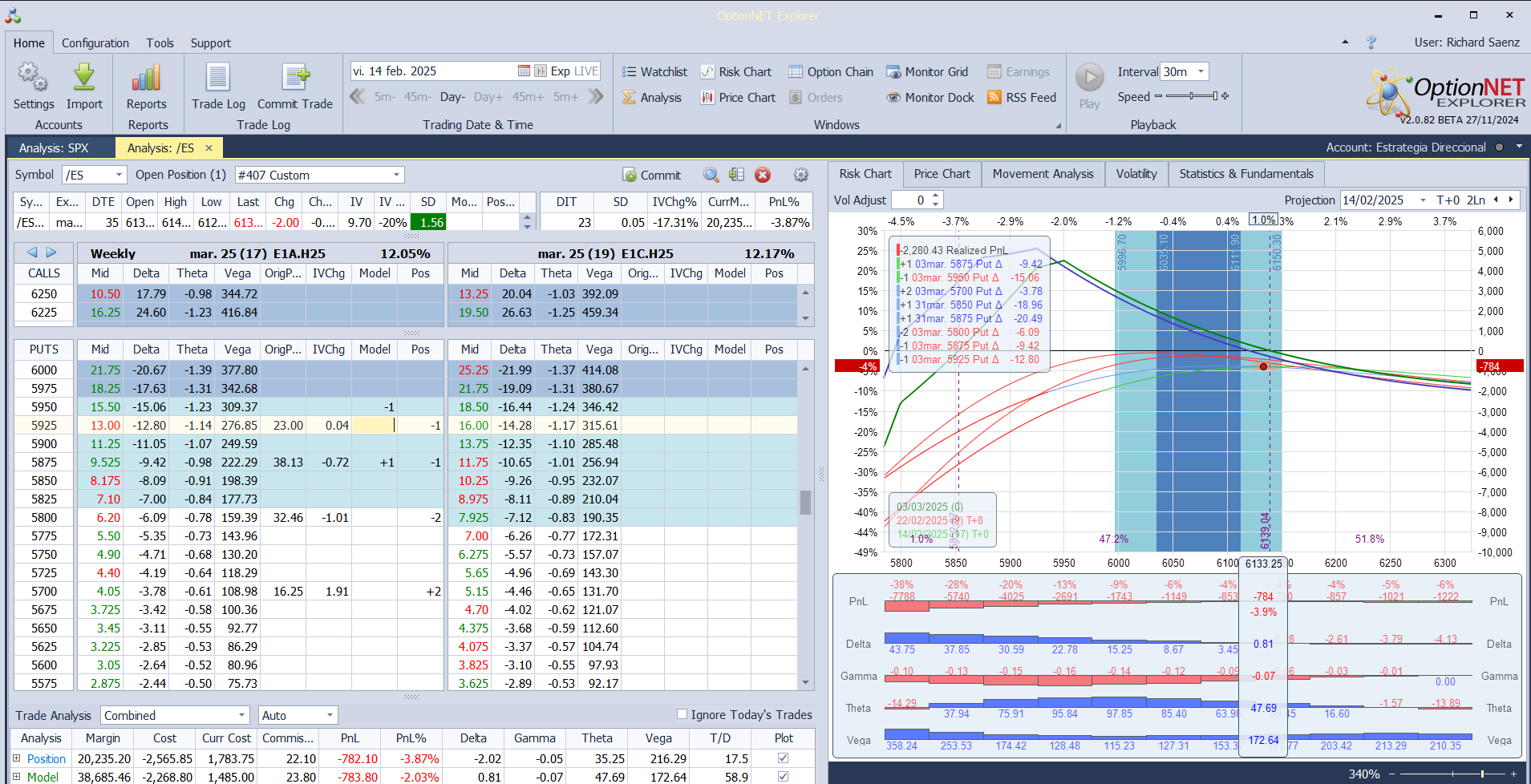Click the red delete X icon

[763, 175]
